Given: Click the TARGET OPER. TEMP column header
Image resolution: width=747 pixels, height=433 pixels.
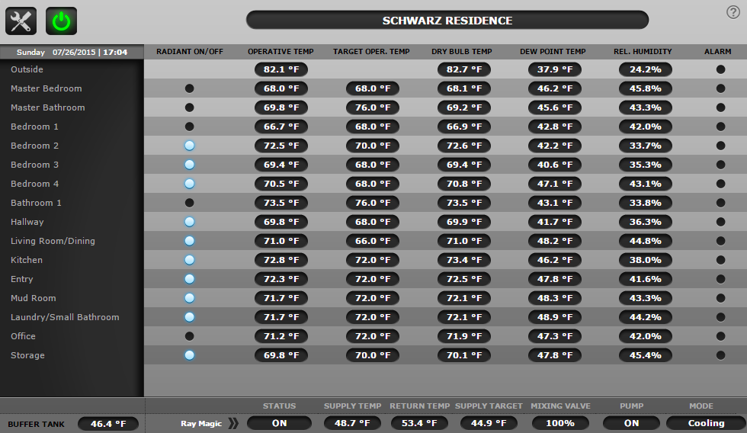Looking at the screenshot, I should [x=371, y=51].
